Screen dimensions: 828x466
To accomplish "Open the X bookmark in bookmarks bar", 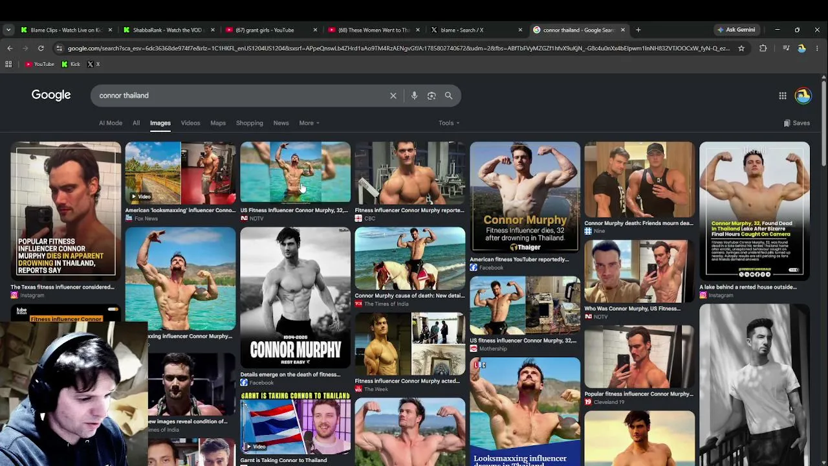I will 94,64.
